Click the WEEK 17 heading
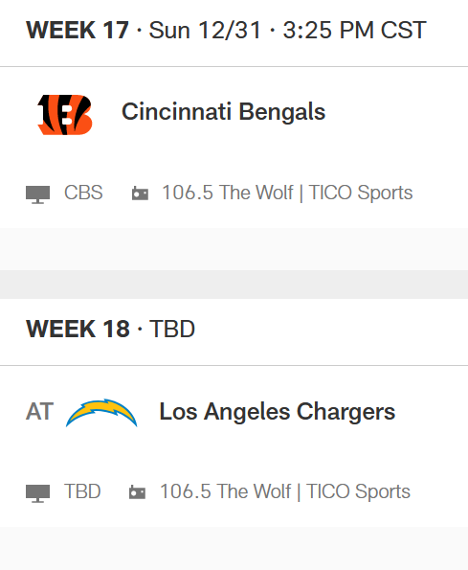Screen dimensions: 468x570 click(x=78, y=30)
